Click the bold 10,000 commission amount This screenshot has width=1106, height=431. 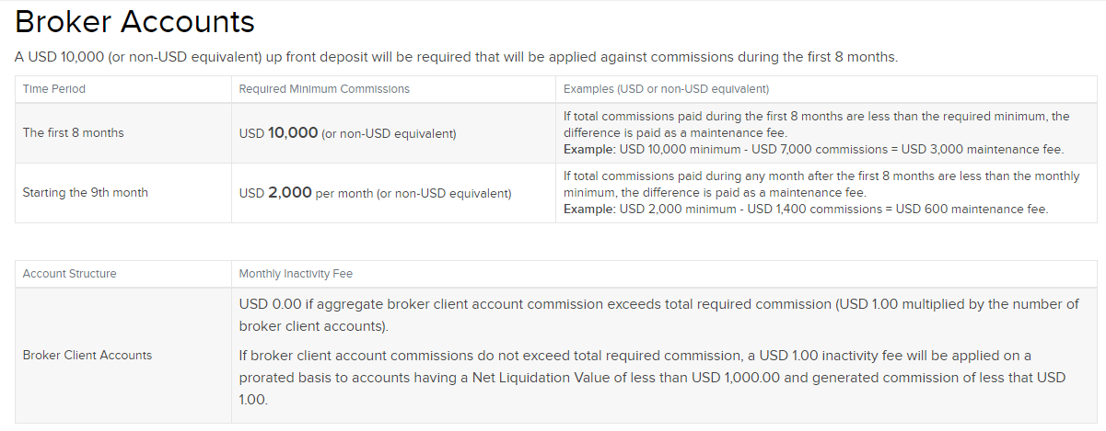(x=293, y=133)
